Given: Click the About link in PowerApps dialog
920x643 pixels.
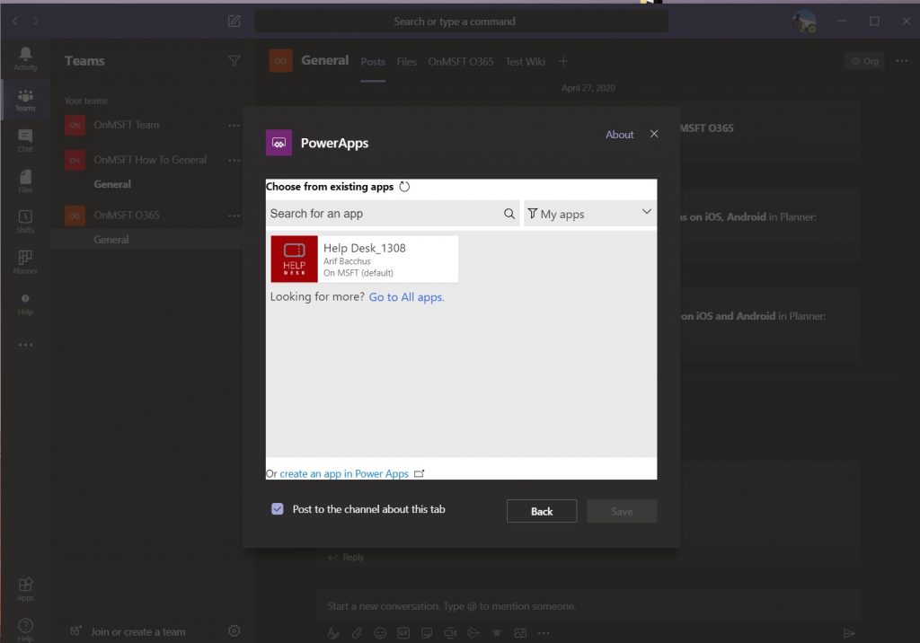Looking at the screenshot, I should tap(620, 135).
